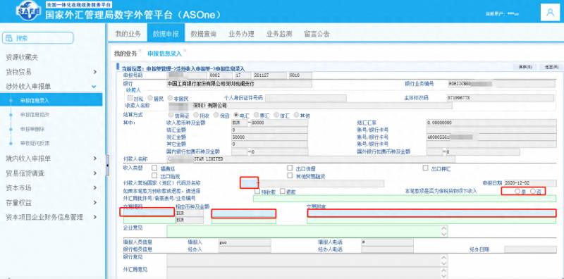Click the first-row 交易编码 input field

147,212
